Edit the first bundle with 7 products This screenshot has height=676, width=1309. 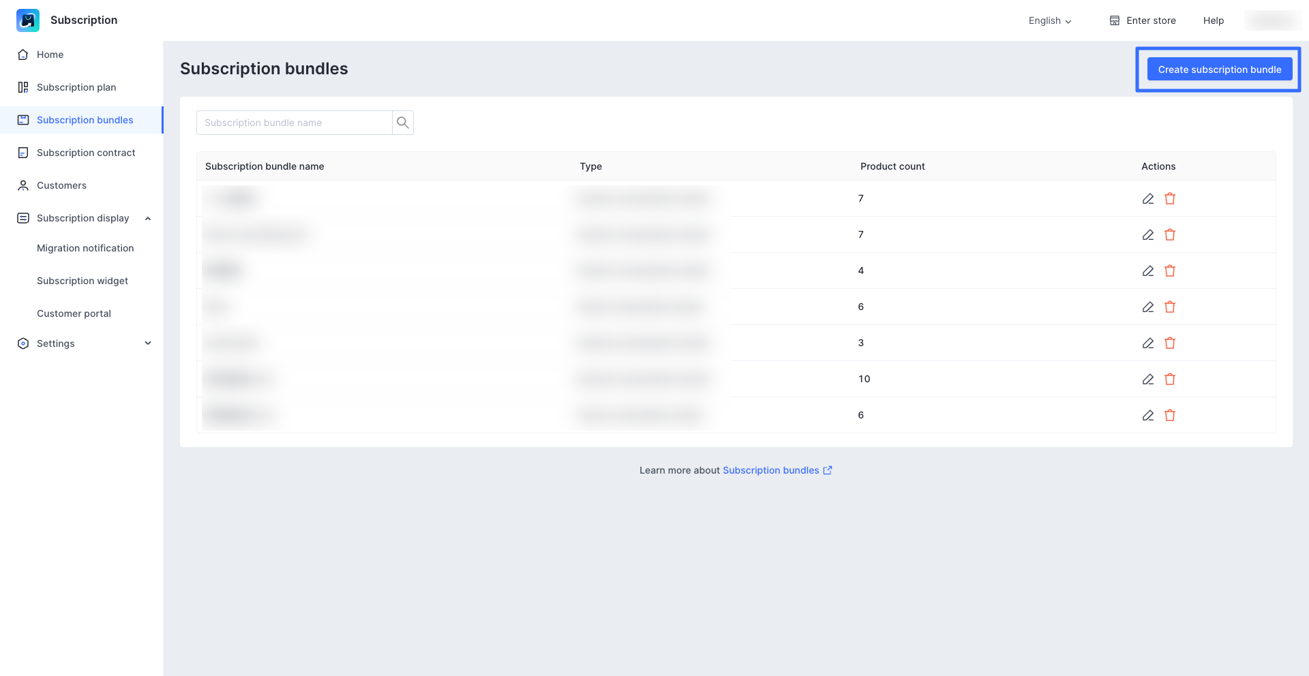1148,199
